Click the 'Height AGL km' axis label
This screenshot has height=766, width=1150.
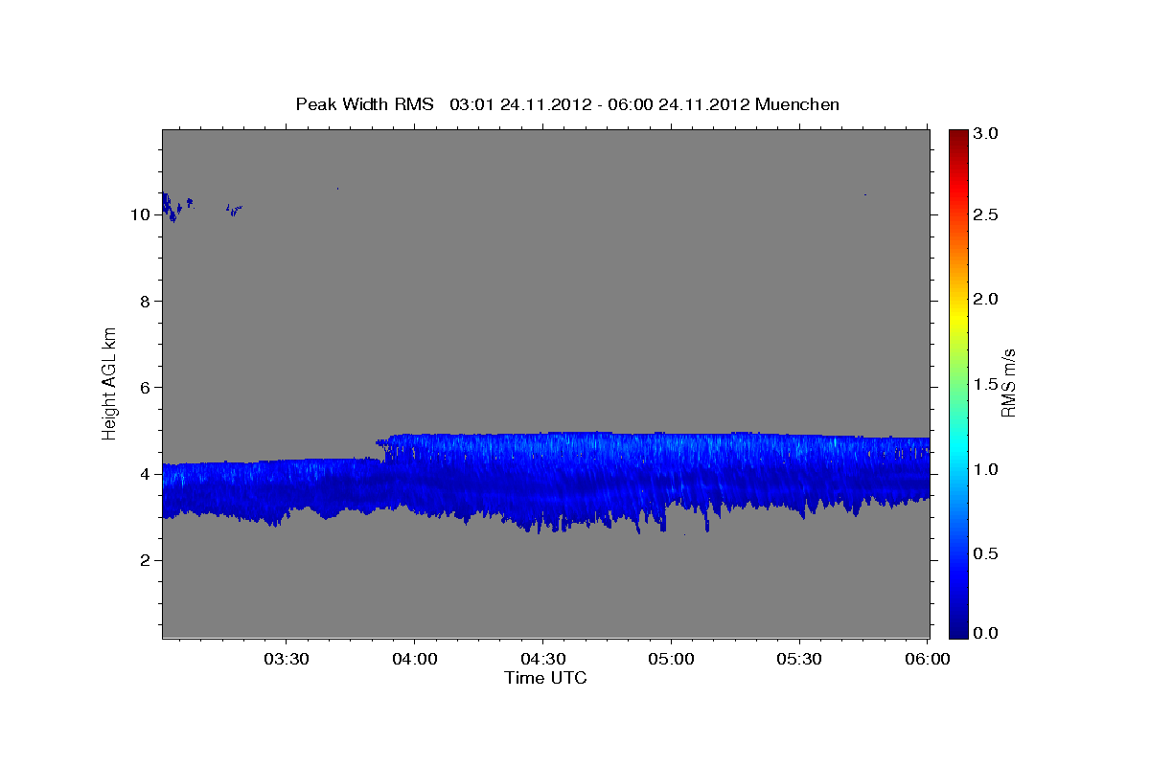pos(110,382)
